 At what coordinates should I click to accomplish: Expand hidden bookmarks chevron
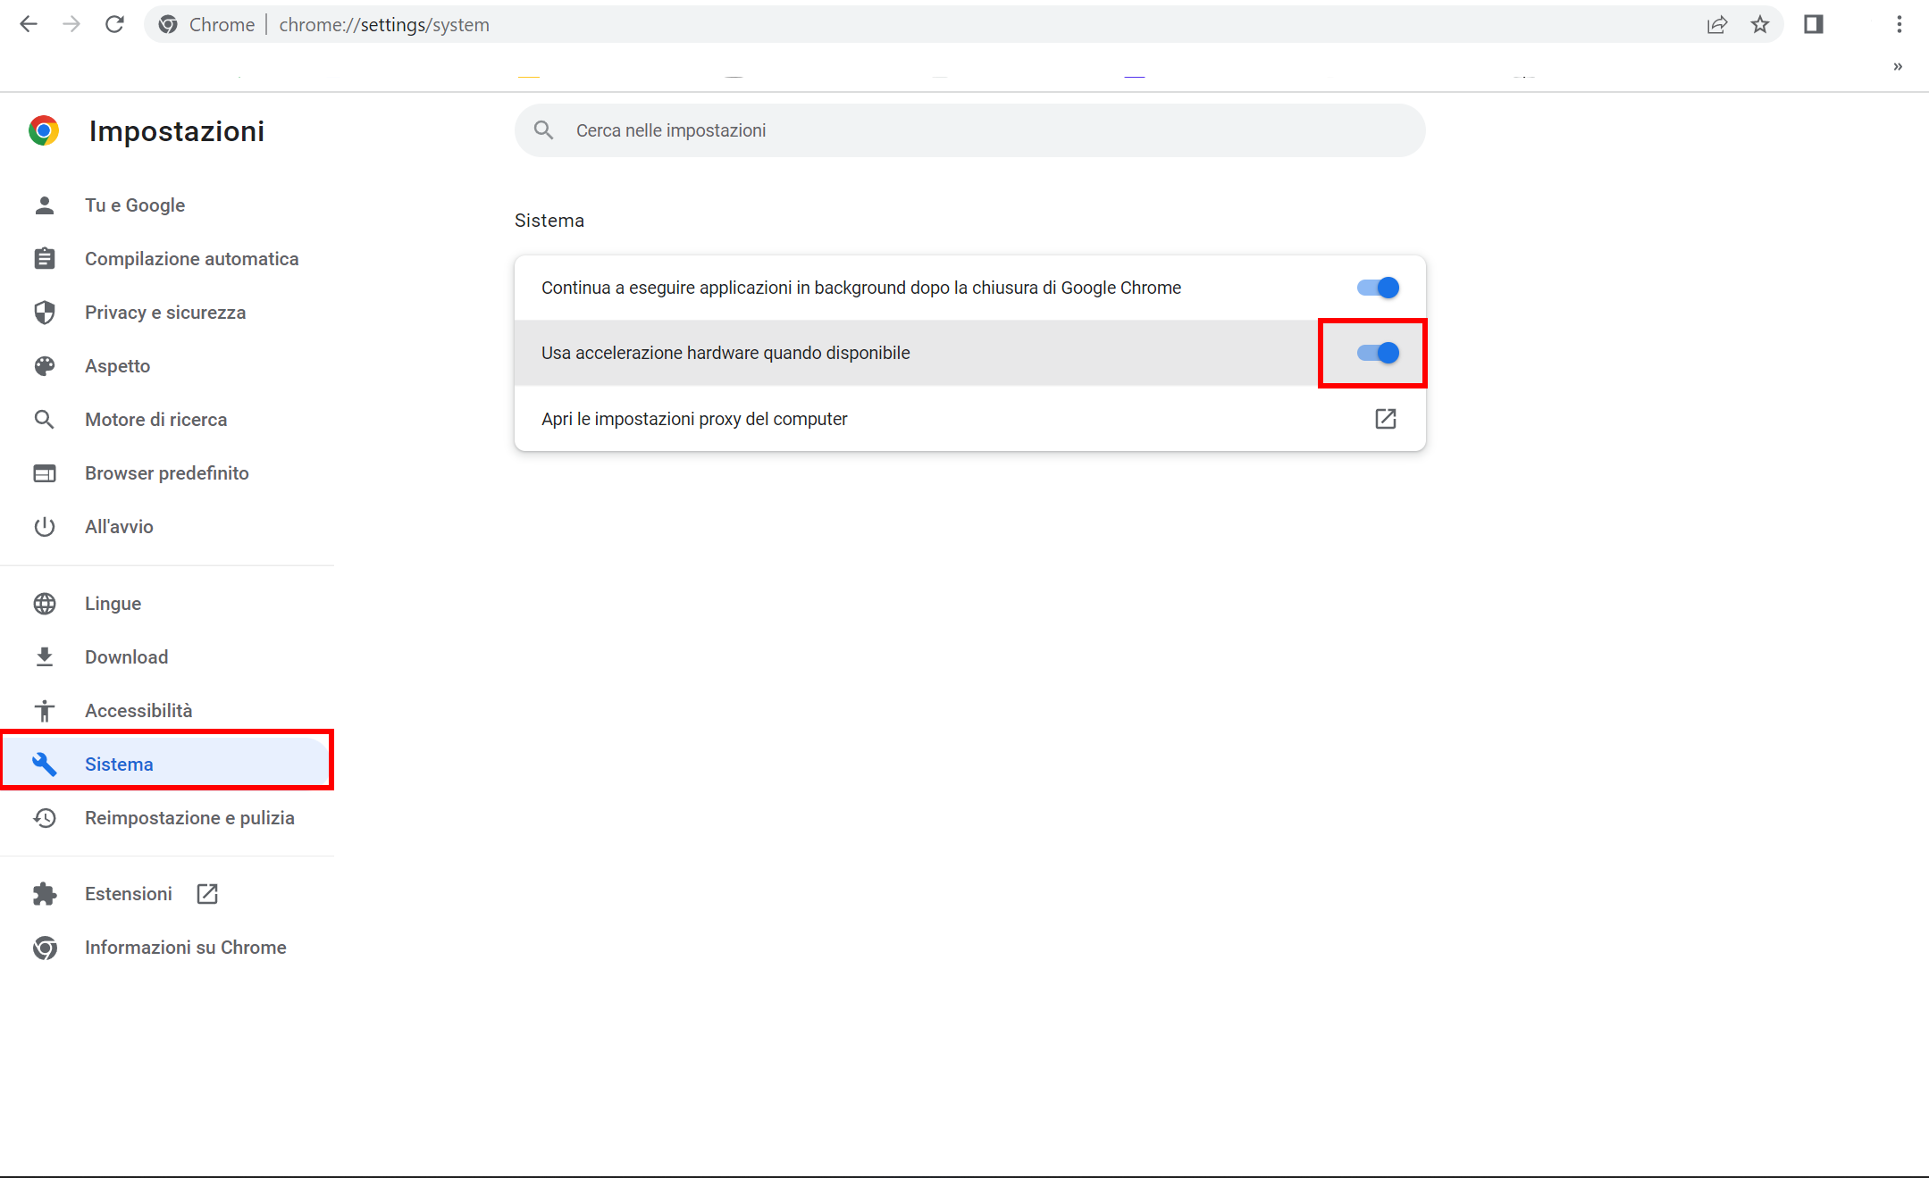tap(1897, 67)
